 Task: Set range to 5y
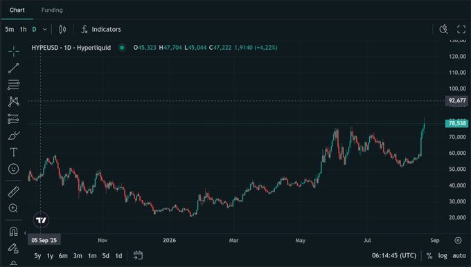pos(37,256)
